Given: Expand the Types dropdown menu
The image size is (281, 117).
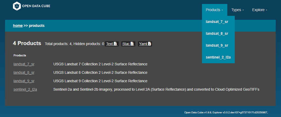Looking at the screenshot, I should (x=237, y=10).
